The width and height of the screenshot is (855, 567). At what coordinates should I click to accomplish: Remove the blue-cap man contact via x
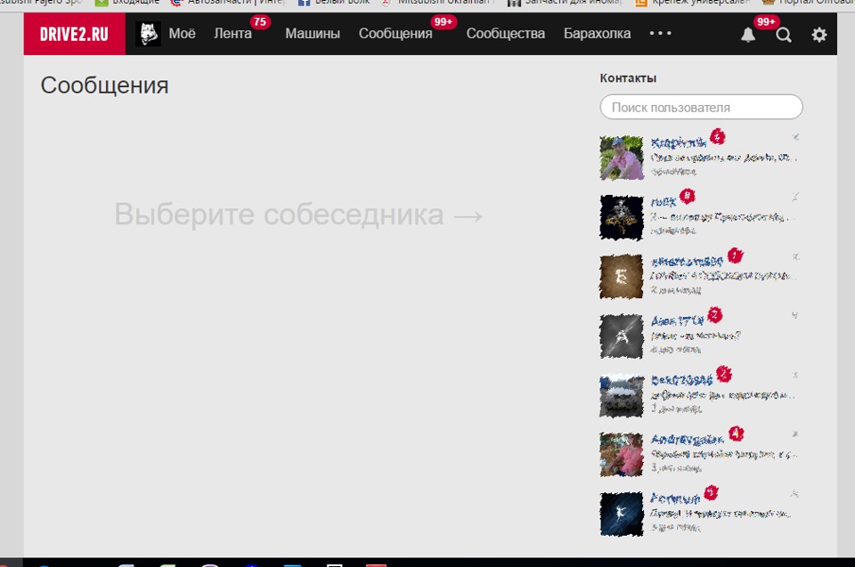[x=795, y=137]
